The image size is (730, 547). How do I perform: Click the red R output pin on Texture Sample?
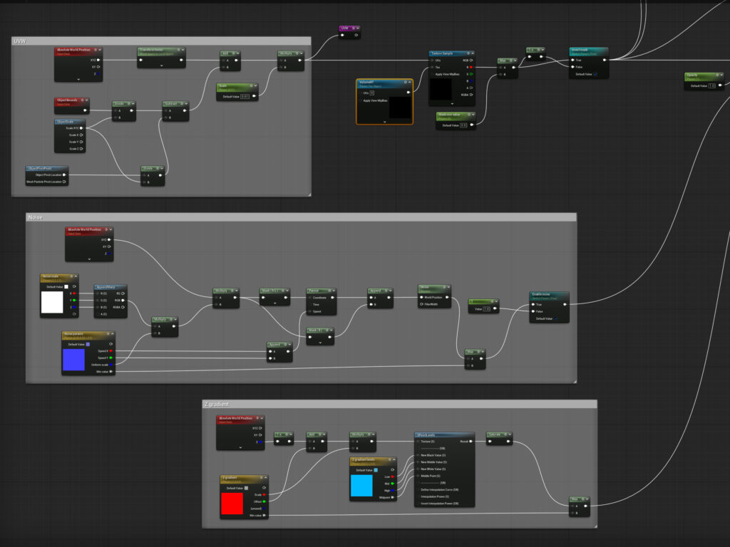(471, 68)
